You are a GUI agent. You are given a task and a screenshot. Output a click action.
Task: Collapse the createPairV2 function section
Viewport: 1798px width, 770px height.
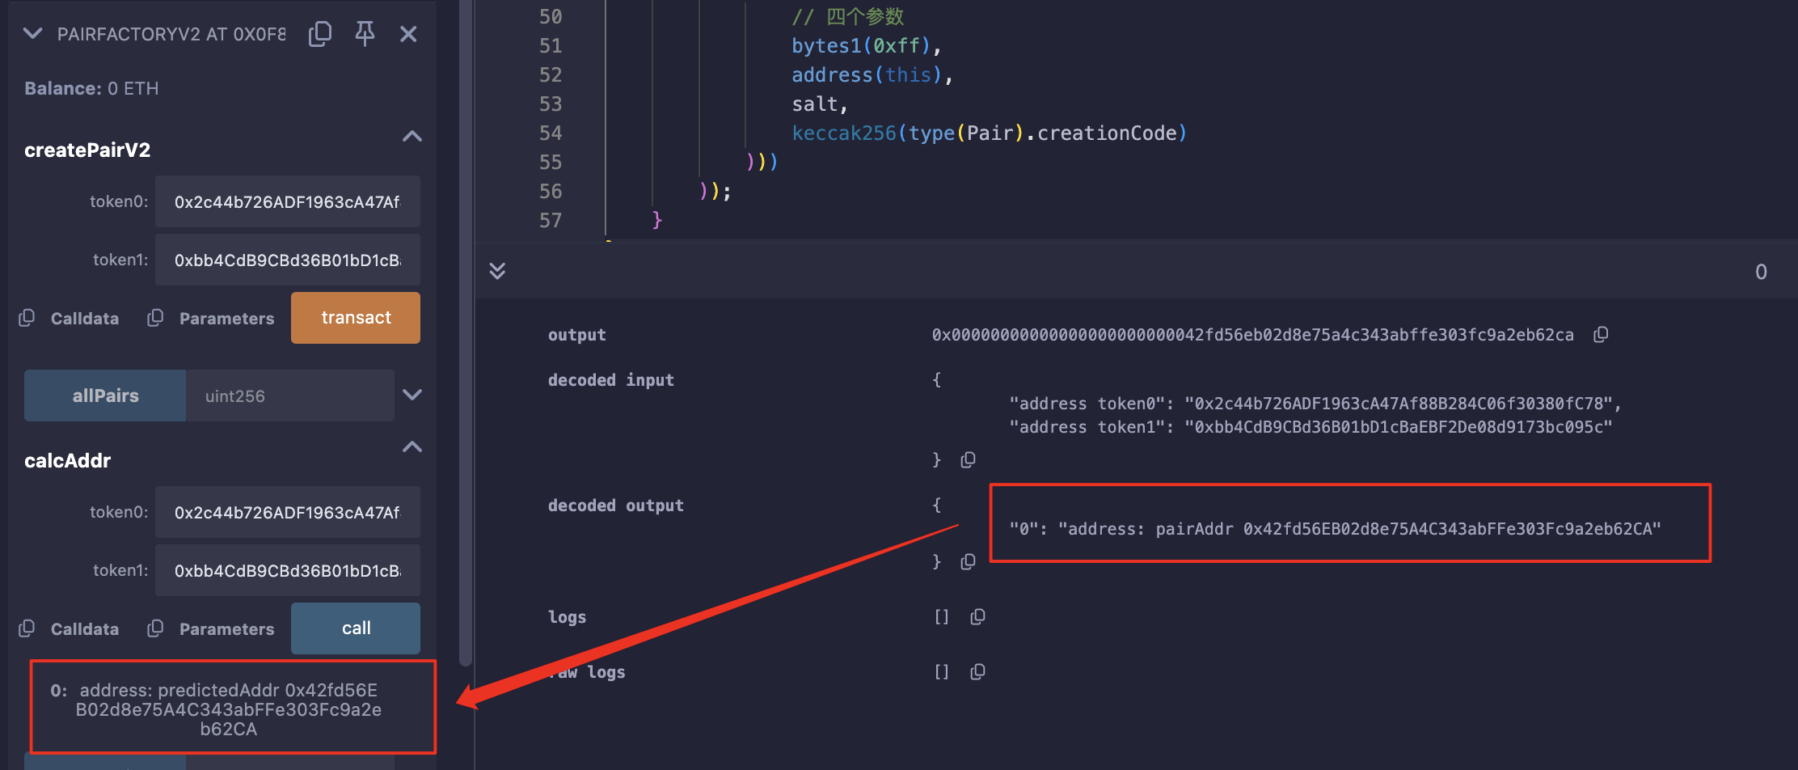click(x=412, y=136)
